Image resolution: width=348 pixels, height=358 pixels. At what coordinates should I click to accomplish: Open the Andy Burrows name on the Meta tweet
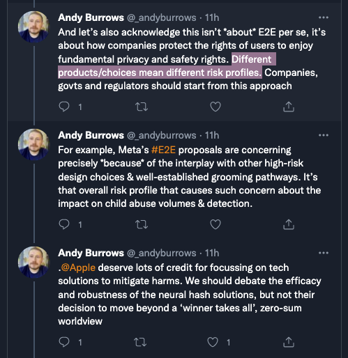pos(91,135)
